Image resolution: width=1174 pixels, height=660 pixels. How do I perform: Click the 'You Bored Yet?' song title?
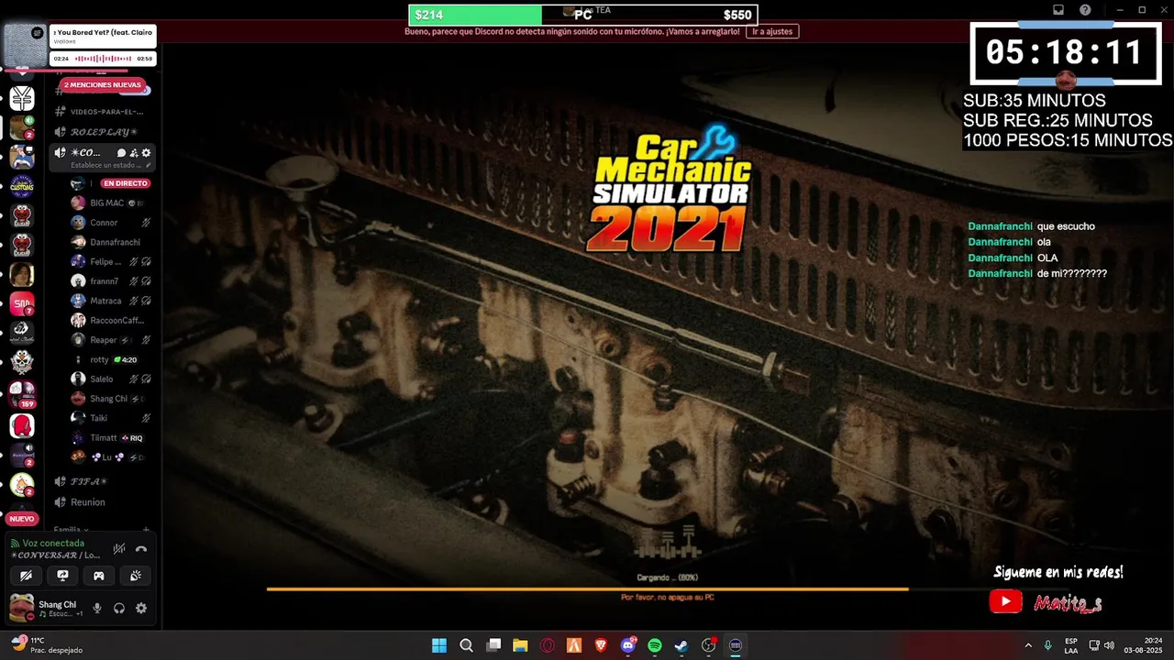[102, 32]
